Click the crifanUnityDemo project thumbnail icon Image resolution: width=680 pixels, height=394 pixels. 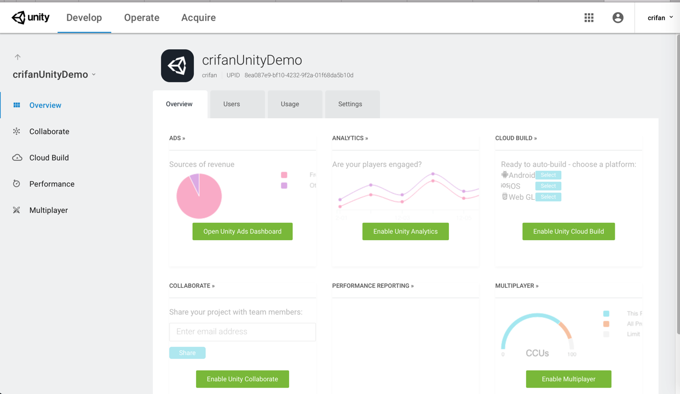[x=177, y=66]
